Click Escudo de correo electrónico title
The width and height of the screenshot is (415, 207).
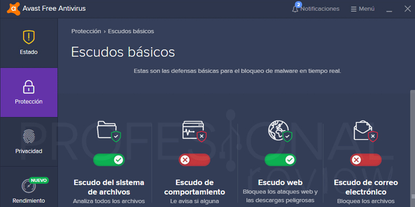[366, 187]
